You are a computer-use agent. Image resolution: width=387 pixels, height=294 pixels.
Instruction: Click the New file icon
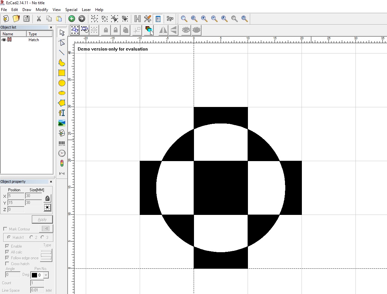pyautogui.click(x=6, y=19)
